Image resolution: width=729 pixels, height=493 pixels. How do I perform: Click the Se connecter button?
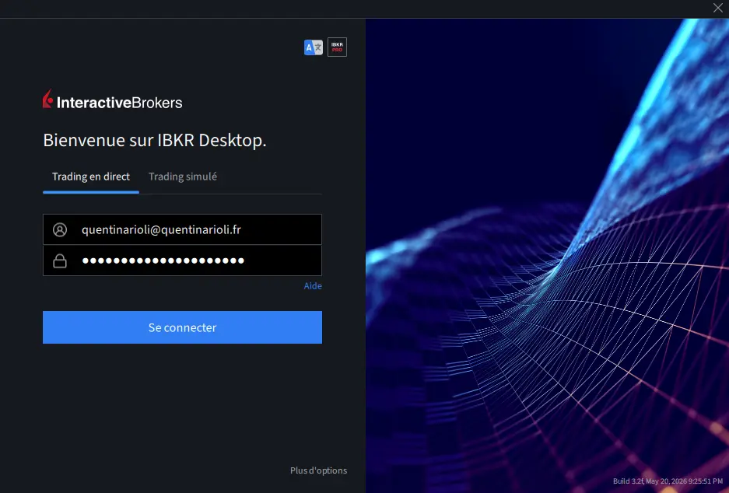click(182, 327)
